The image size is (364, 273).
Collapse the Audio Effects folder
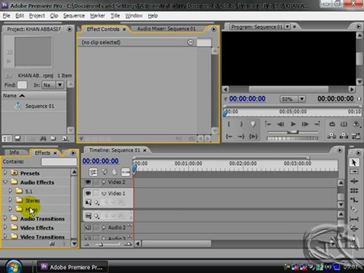(x=5, y=182)
